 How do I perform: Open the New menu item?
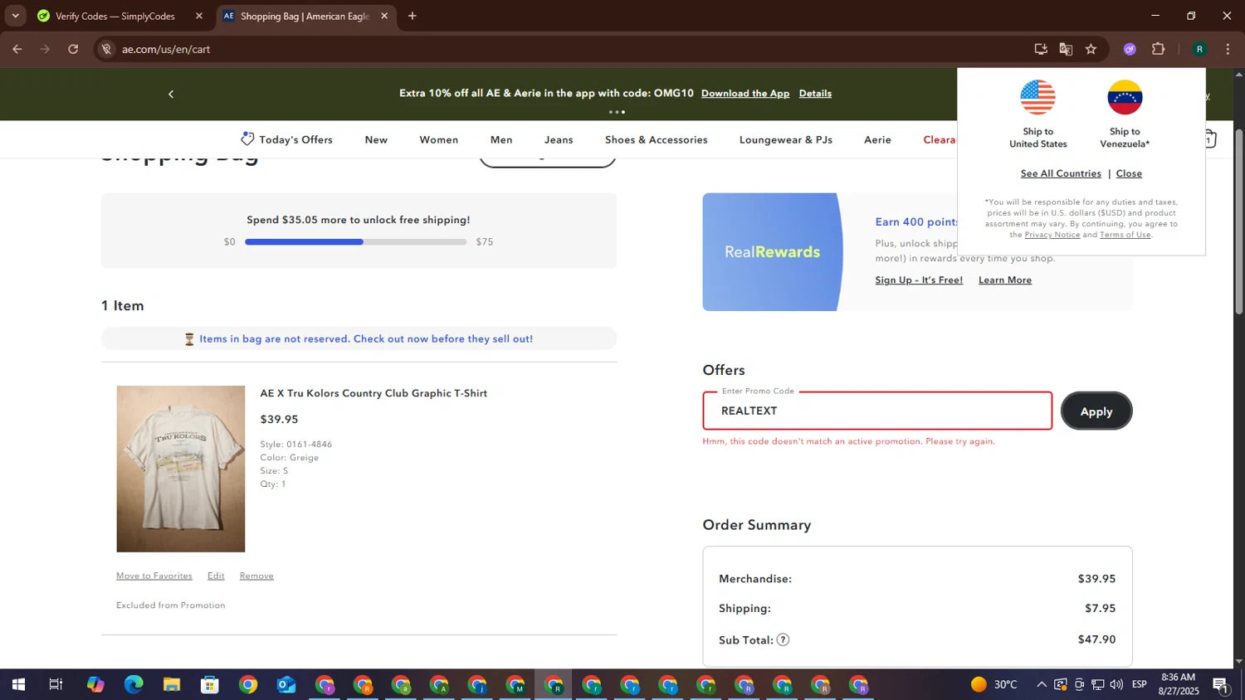click(376, 139)
